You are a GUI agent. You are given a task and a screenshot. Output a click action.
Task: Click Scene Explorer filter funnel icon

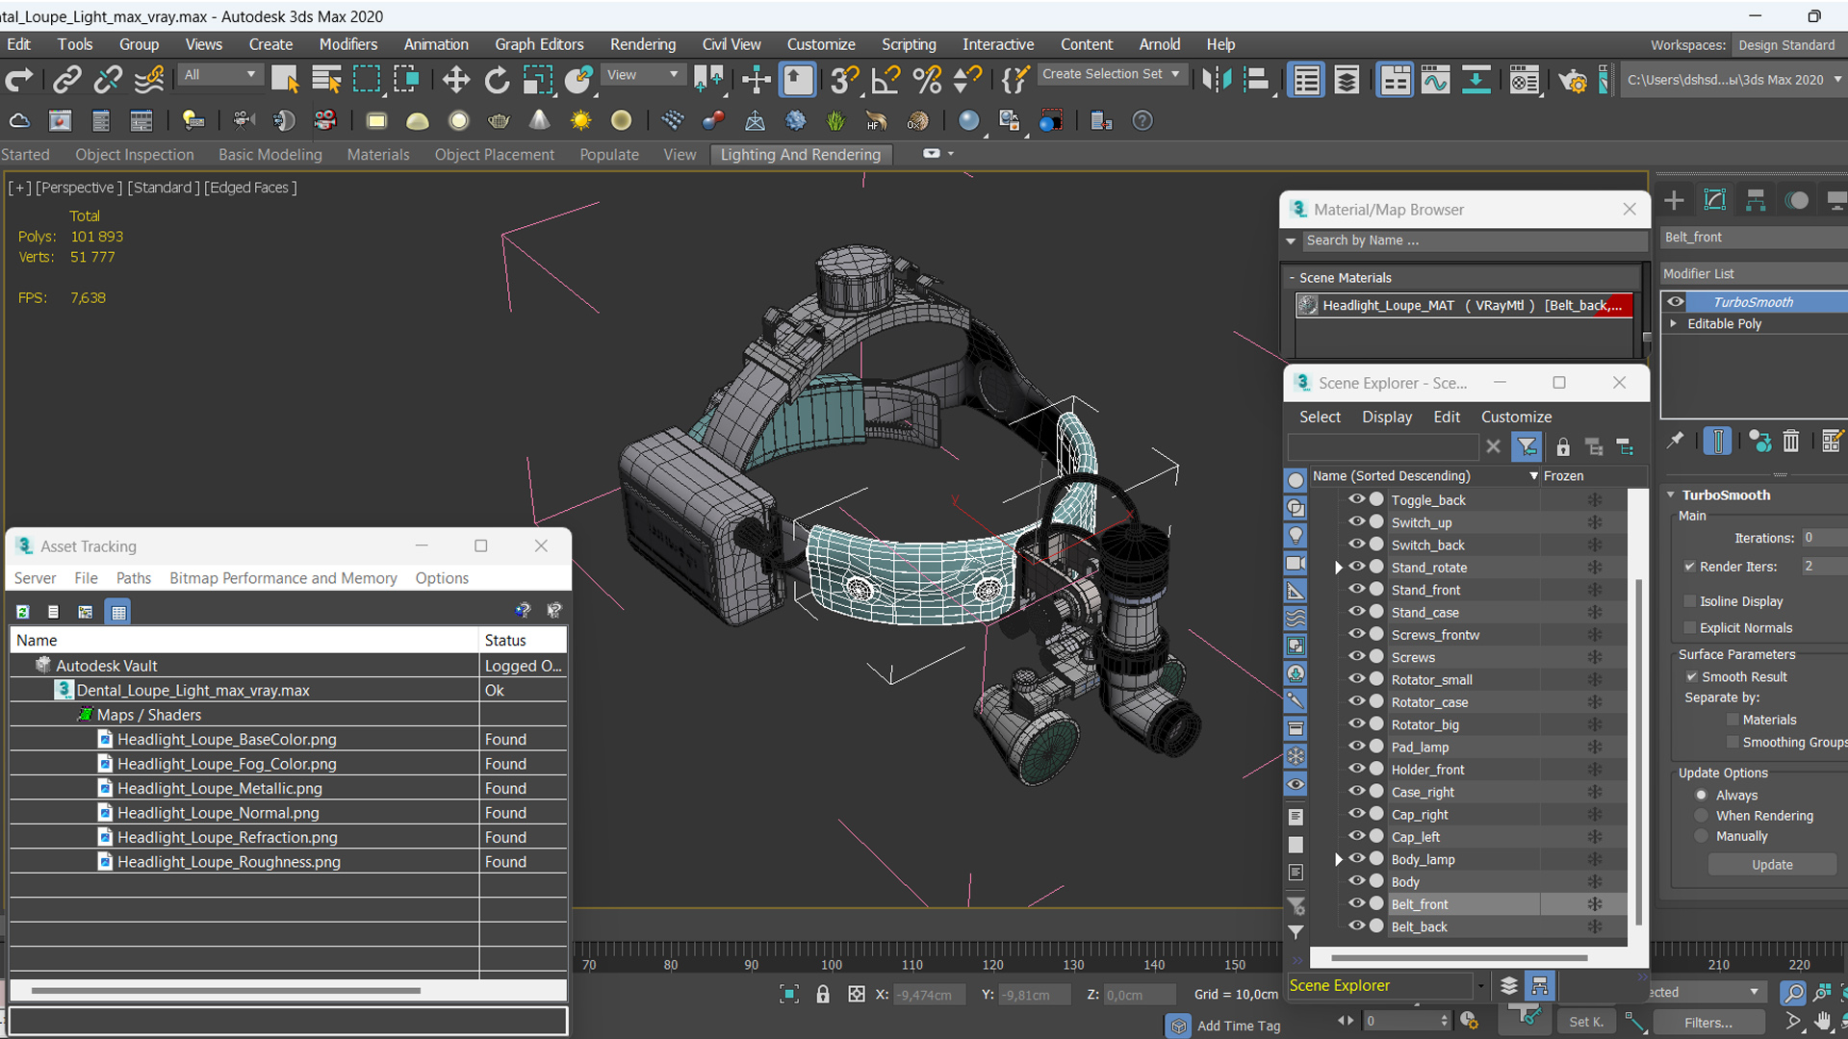tap(1527, 446)
